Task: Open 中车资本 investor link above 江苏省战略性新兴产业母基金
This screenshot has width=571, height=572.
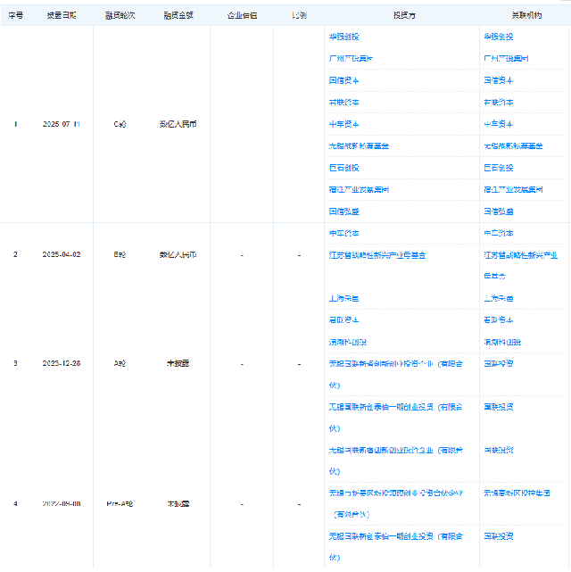Action: (x=343, y=234)
